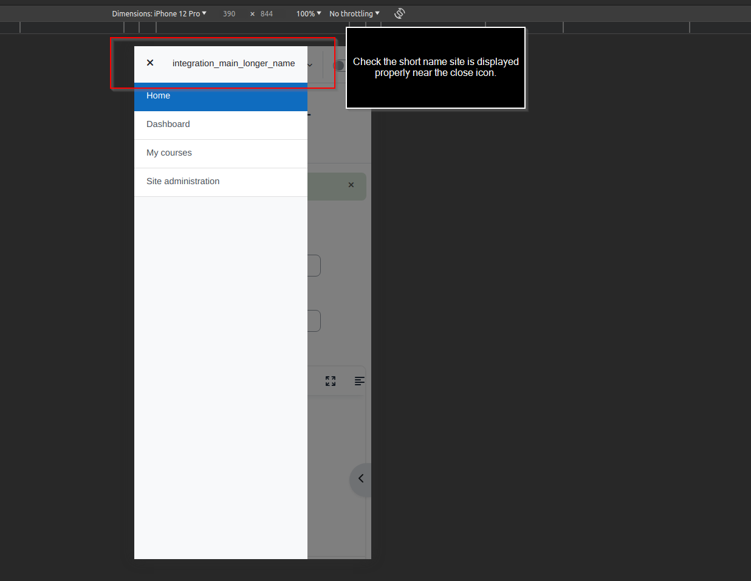Click the fullscreen expand arrows icon
This screenshot has width=751, height=581.
[x=331, y=381]
